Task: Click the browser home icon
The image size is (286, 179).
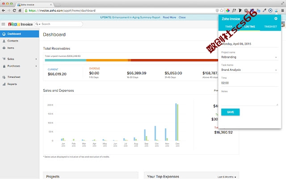Action: [x=20, y=11]
